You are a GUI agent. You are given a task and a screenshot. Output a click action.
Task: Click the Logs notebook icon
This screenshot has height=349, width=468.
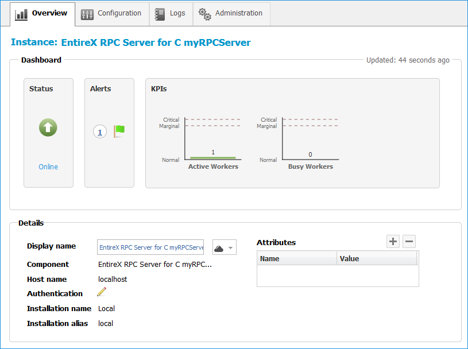point(160,14)
